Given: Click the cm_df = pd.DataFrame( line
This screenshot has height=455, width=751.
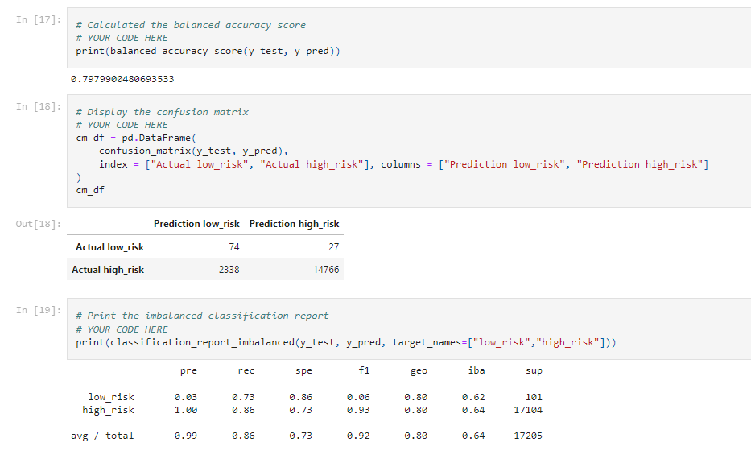Looking at the screenshot, I should (x=136, y=138).
